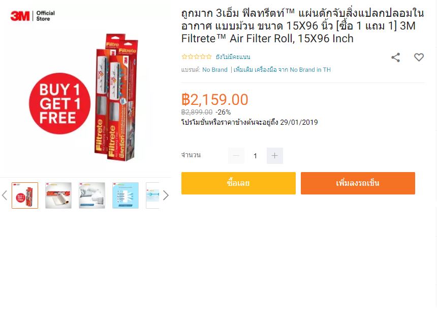
Task: Click the yellow ซื้อเลย buy now button
Action: coord(238,183)
